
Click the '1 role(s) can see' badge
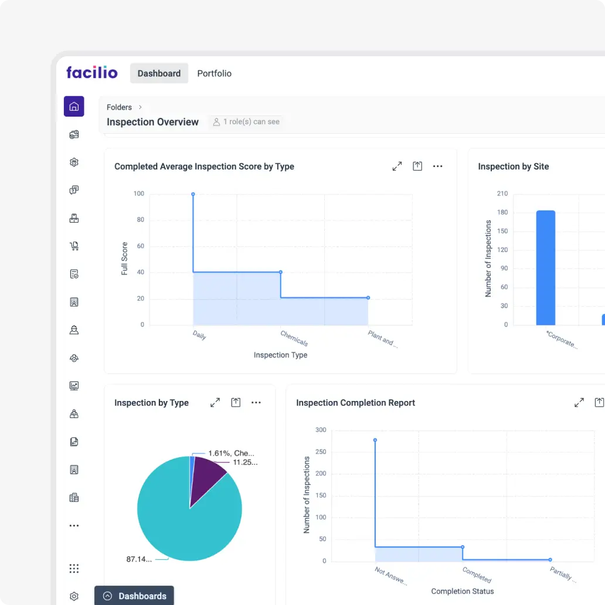click(x=246, y=122)
